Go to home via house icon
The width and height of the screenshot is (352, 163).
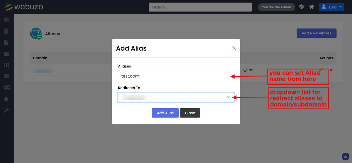tap(312, 7)
